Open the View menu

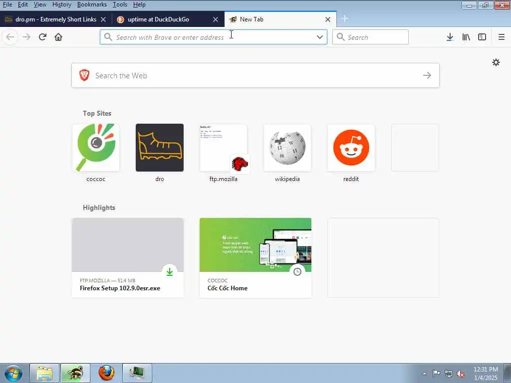(x=40, y=4)
